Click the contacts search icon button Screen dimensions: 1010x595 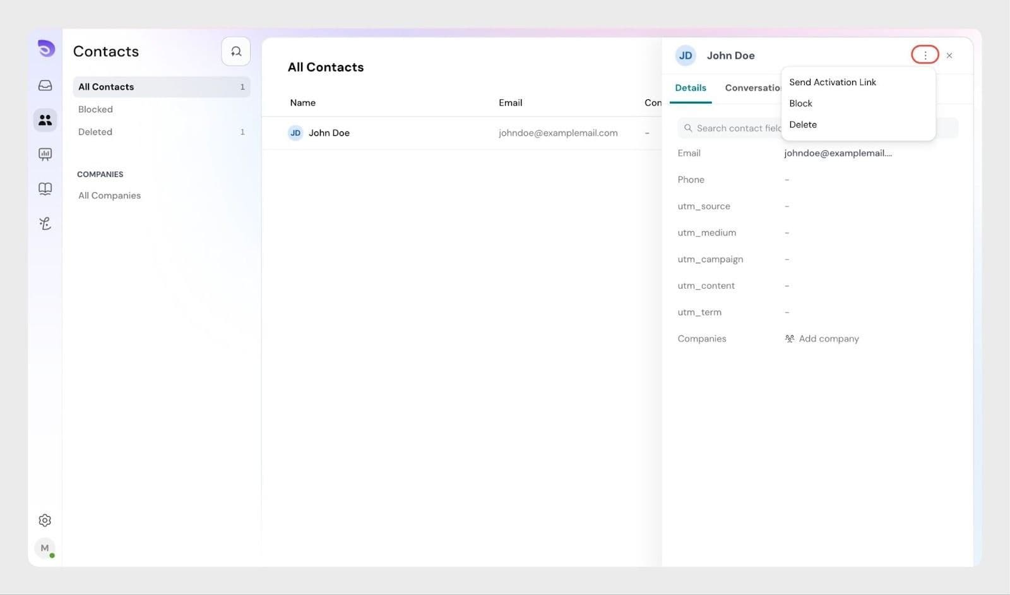pos(235,51)
